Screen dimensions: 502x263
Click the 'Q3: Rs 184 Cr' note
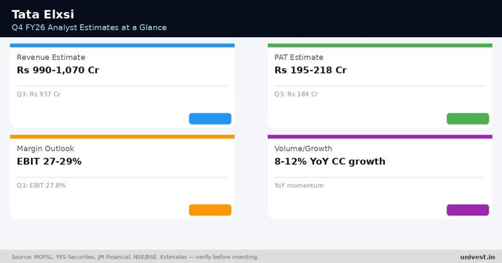point(296,94)
